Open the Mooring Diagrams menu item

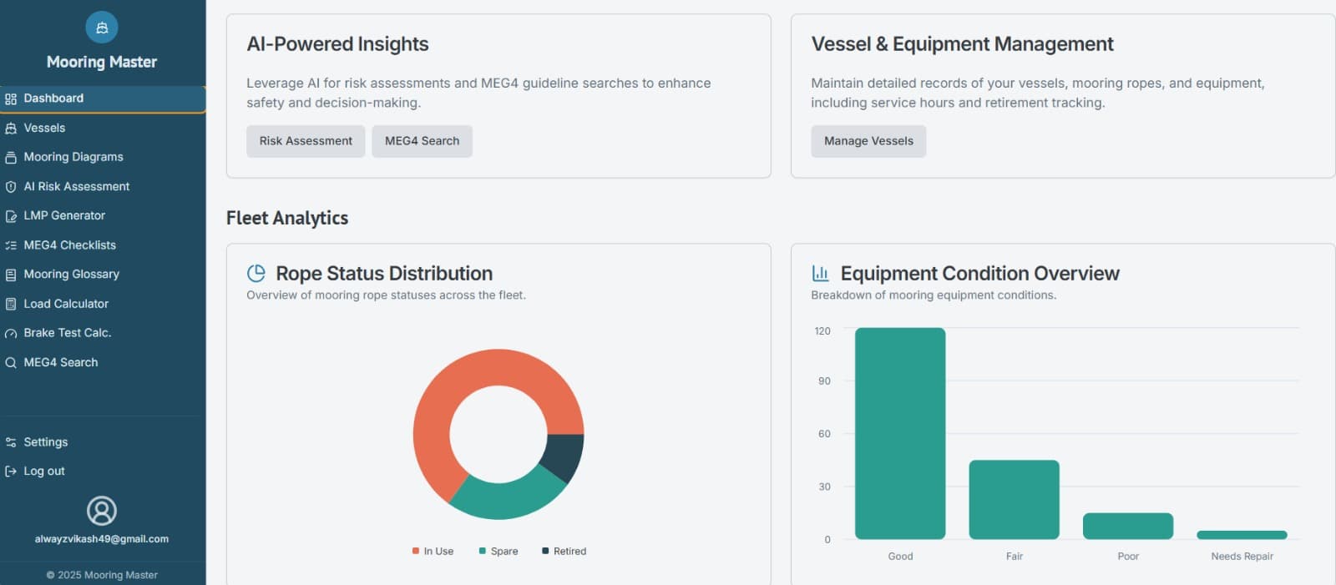tap(73, 157)
